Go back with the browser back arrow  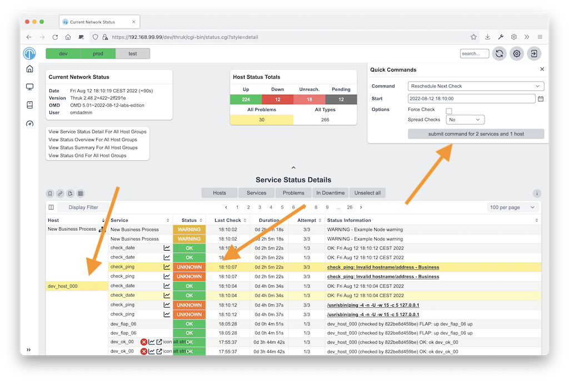click(29, 37)
